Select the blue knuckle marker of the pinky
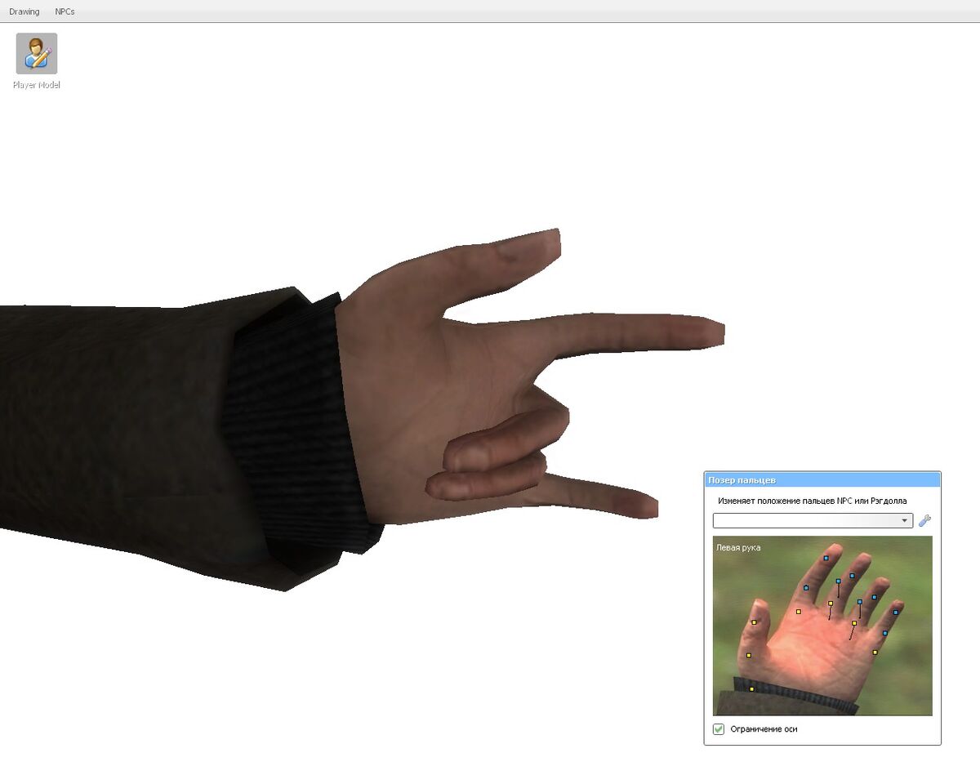This screenshot has height=784, width=980. tap(885, 633)
